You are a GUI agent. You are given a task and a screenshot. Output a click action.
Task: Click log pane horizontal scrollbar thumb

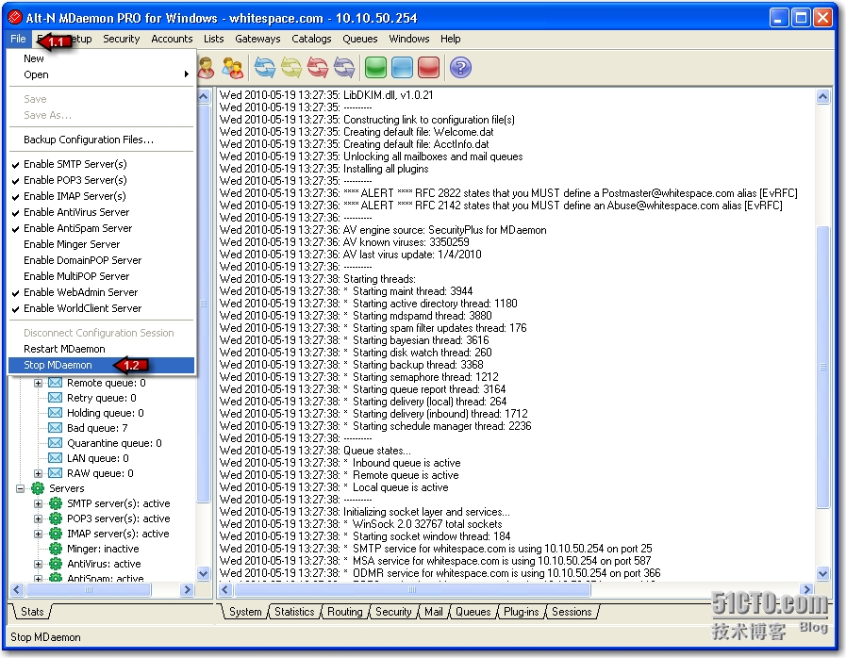tap(413, 590)
